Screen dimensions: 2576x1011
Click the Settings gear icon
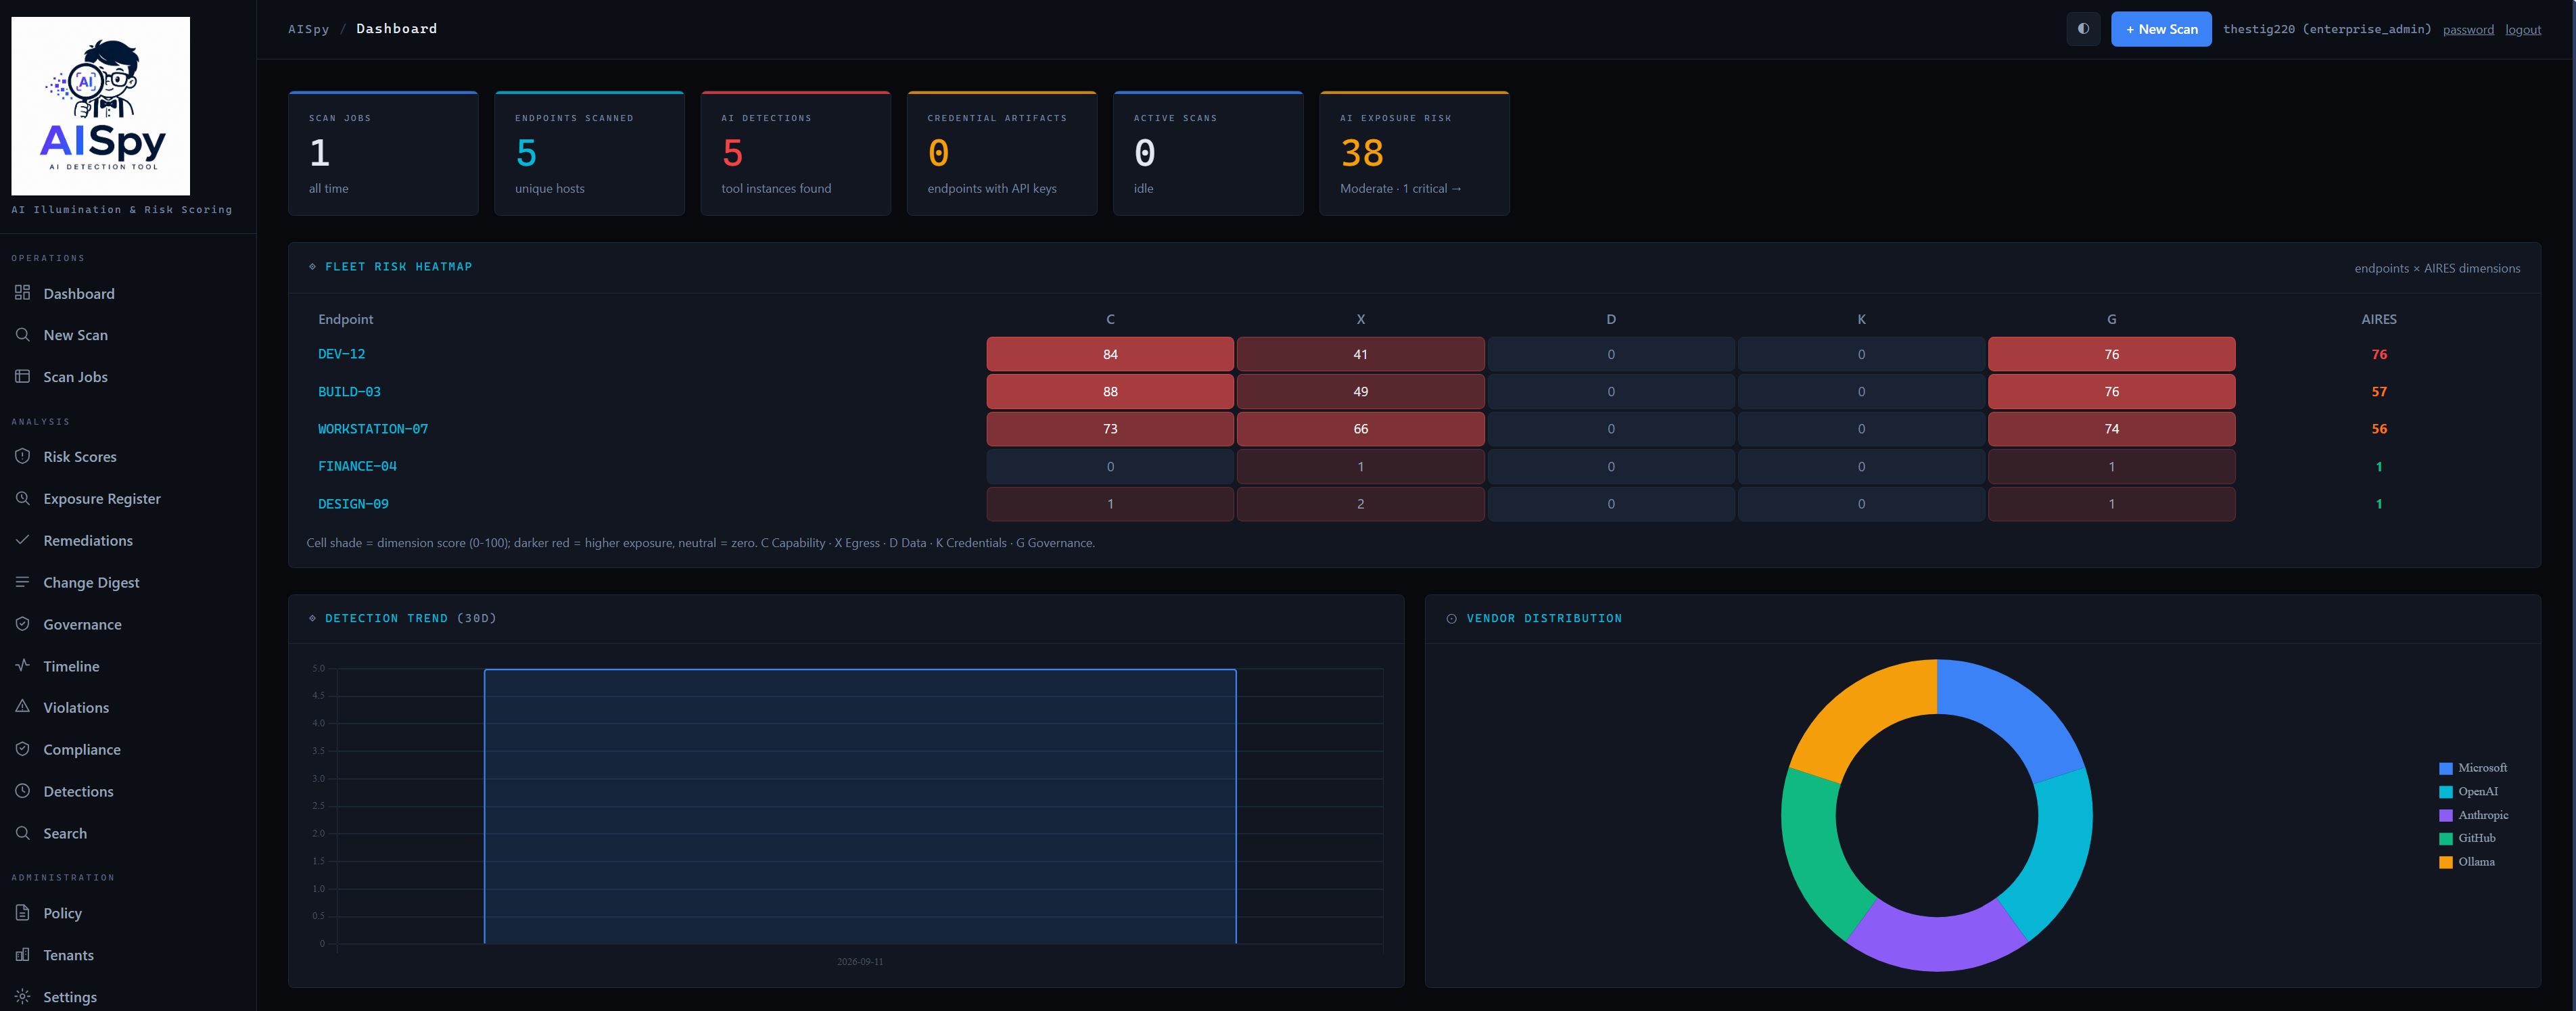point(22,997)
